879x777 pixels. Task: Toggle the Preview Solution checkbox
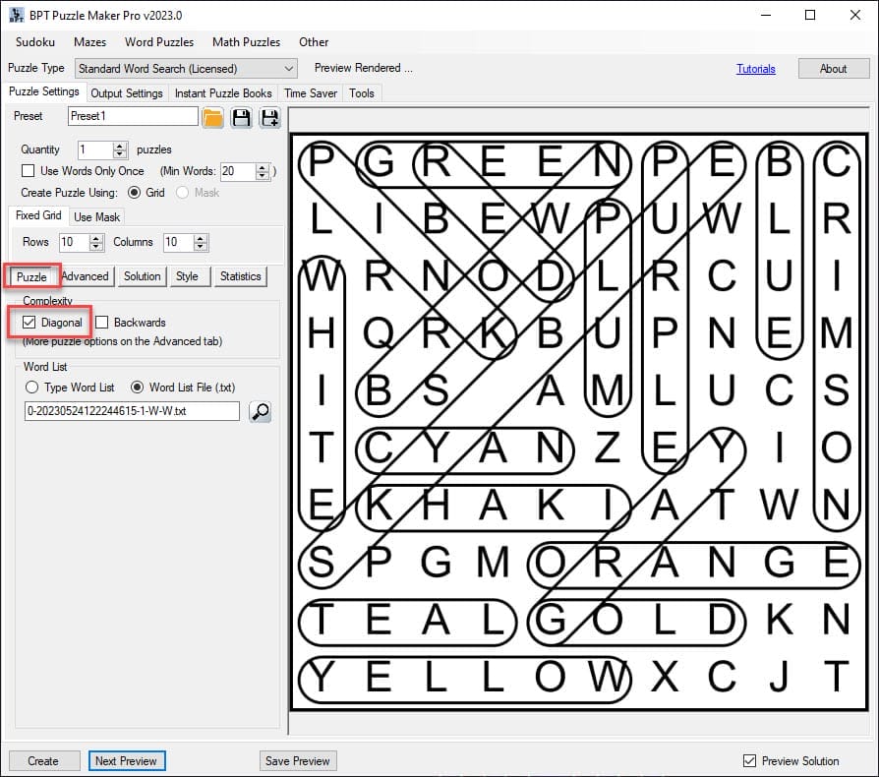750,760
